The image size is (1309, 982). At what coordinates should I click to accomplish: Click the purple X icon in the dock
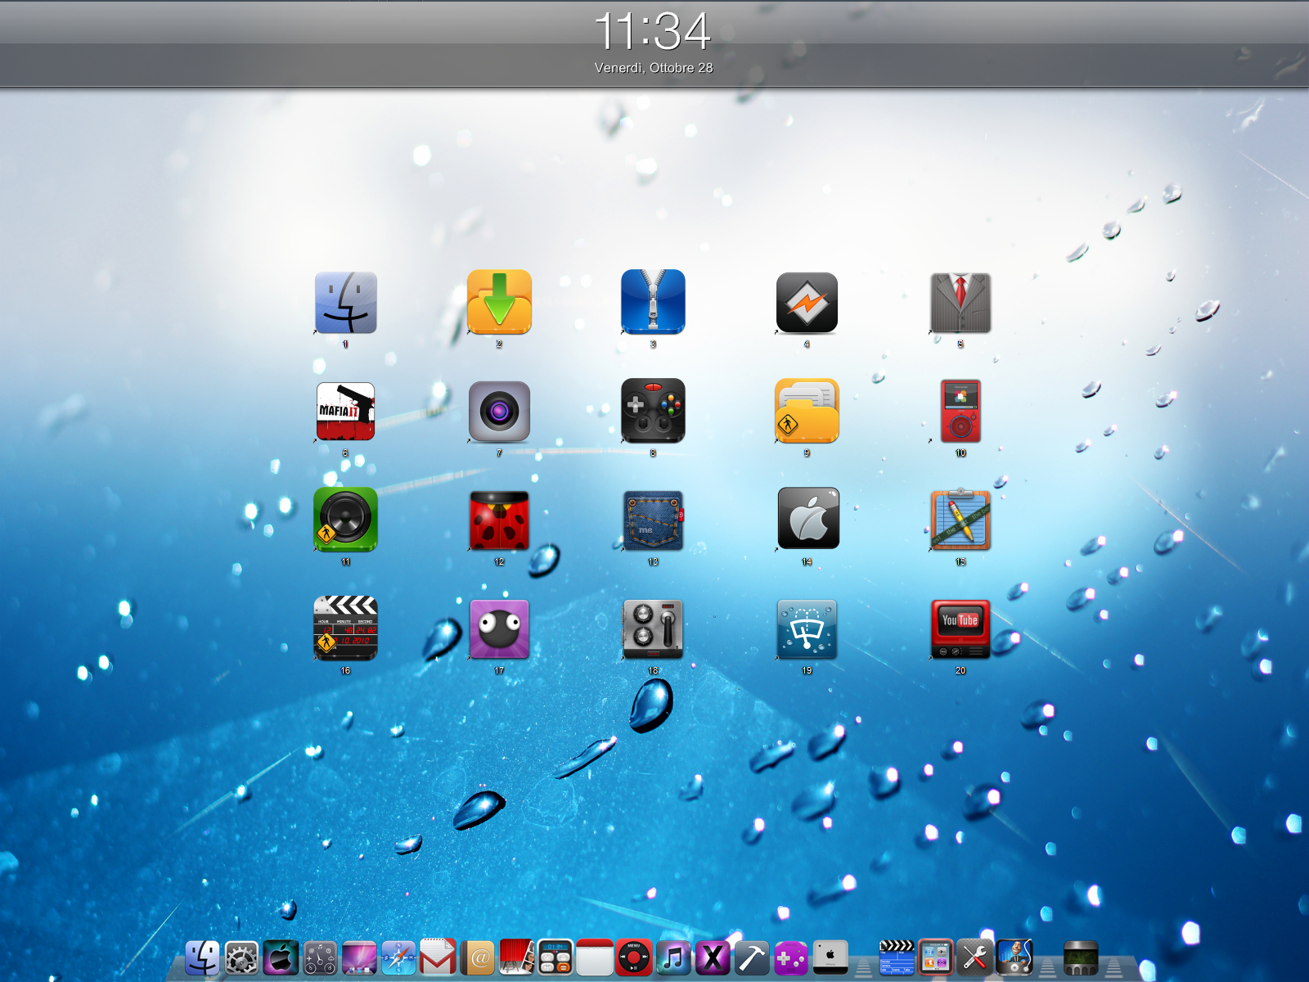coord(713,957)
